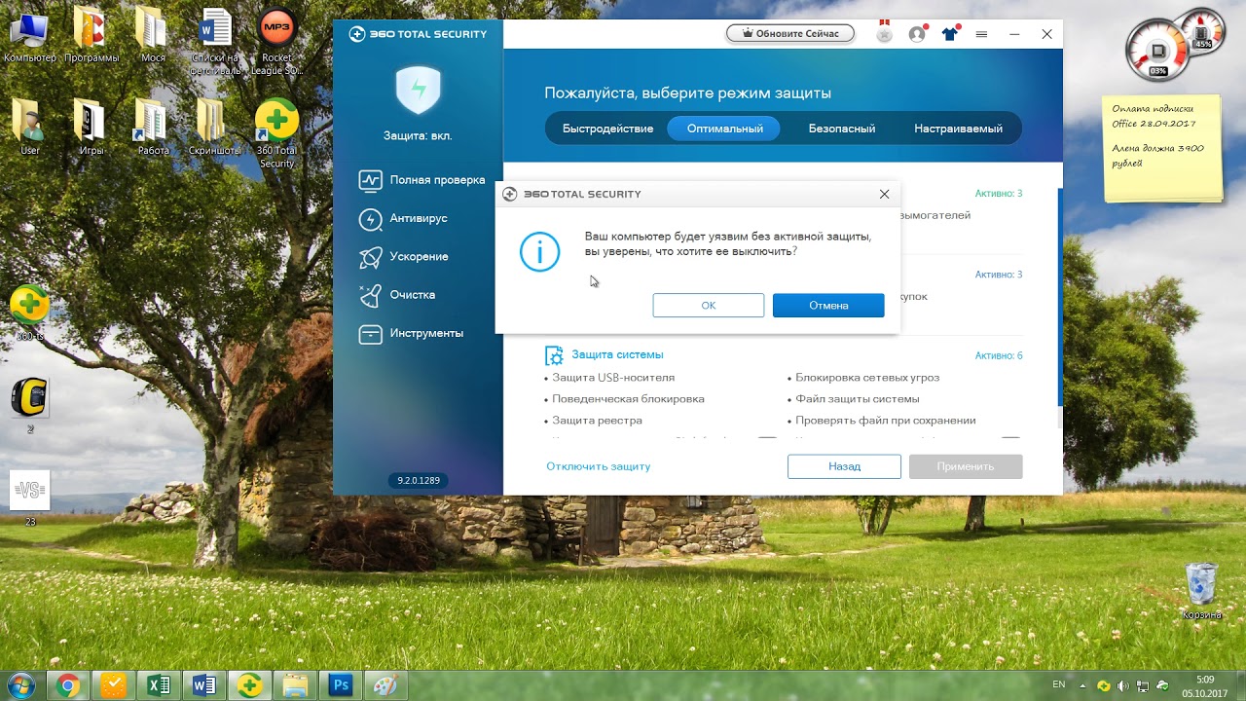Click the Отмена button
The width and height of the screenshot is (1246, 701).
828,306
